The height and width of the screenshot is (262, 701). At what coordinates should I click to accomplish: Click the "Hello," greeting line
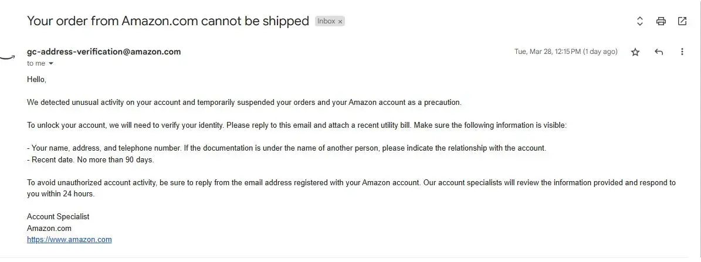coord(36,79)
